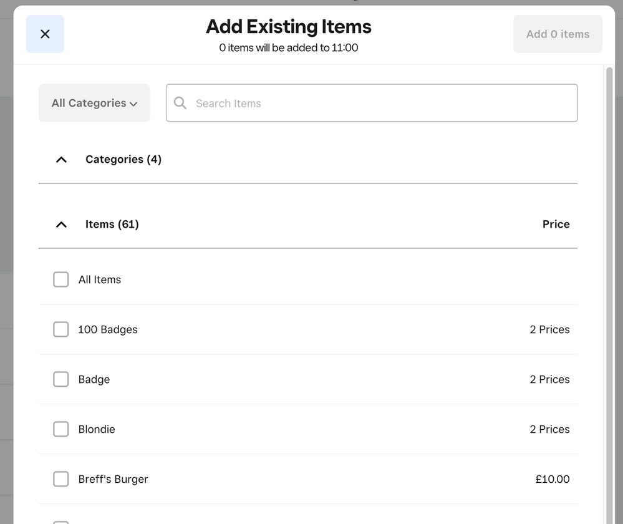Click the Items (61) heading
Image resolution: width=623 pixels, height=524 pixels.
112,225
